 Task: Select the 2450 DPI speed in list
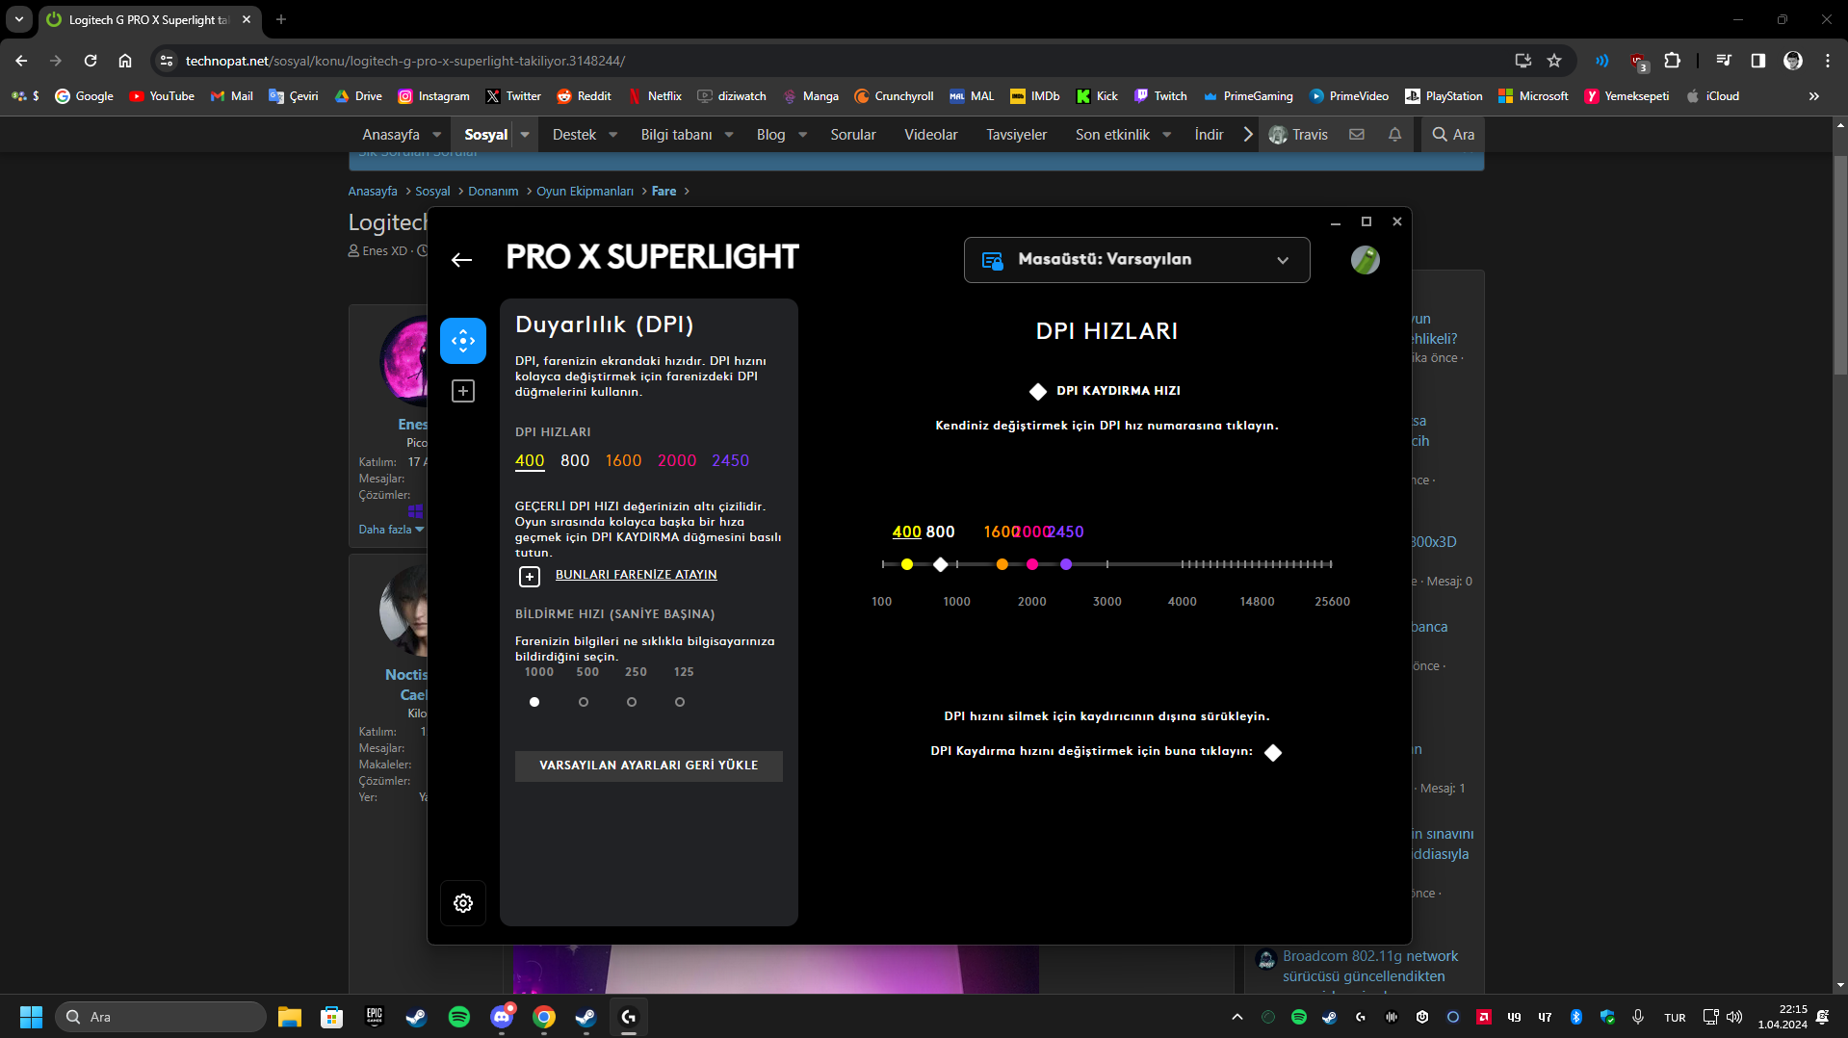click(x=730, y=461)
